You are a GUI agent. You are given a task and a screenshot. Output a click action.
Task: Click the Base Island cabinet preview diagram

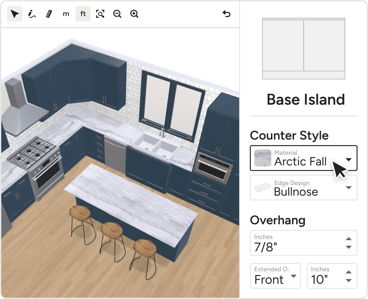[x=303, y=48]
